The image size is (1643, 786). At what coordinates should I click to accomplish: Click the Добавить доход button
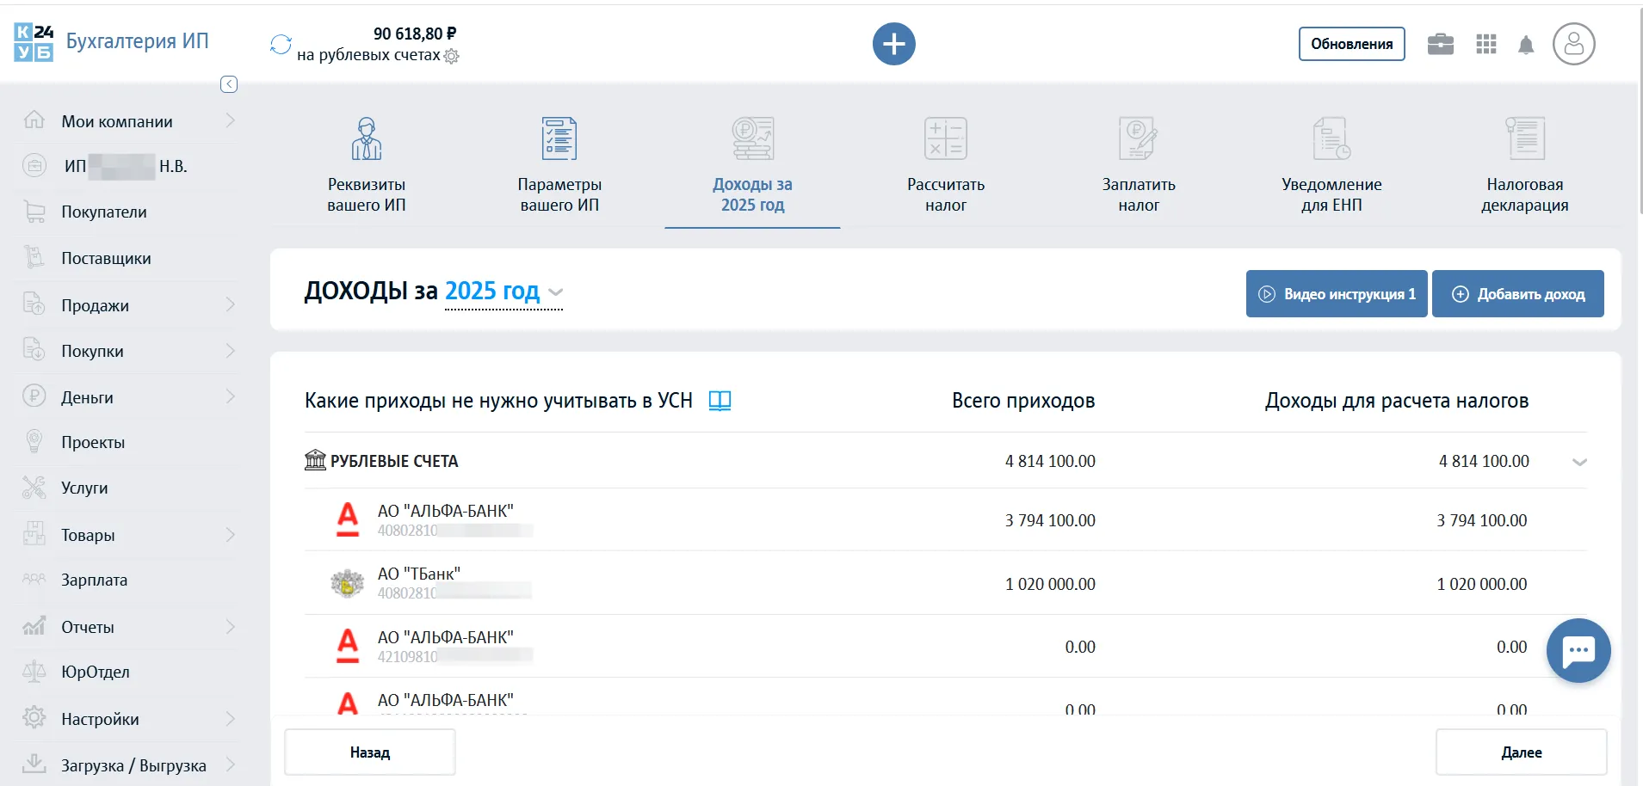coord(1517,294)
